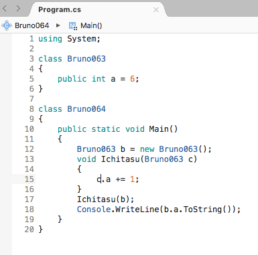
Task: Click the '+=' operator on line 15
Action: (x=121, y=179)
